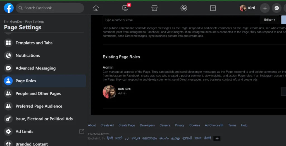Add another language with plus button
Viewport: 286px width, 146px height.
coord(217,138)
